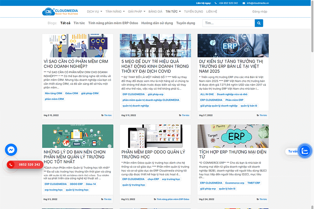The width and height of the screenshot is (314, 209).
Task: Select the Hướng dẫn sử dụng filter
Action: (x=157, y=23)
